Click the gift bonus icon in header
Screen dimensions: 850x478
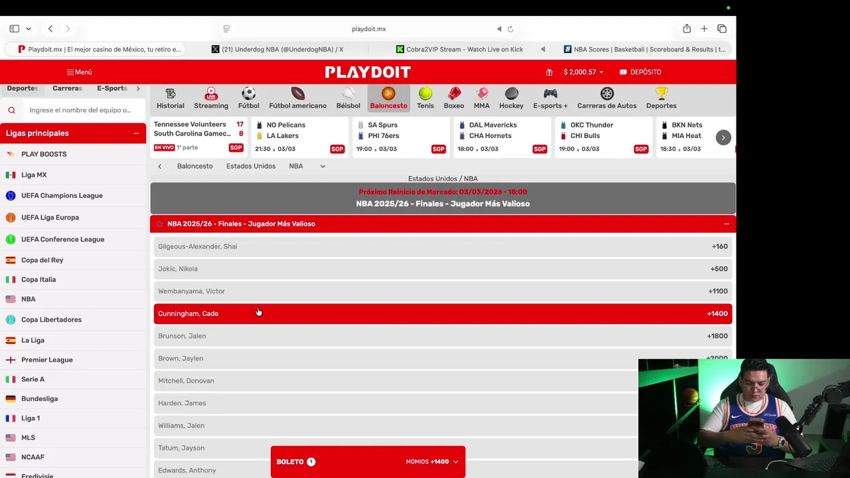(x=549, y=72)
